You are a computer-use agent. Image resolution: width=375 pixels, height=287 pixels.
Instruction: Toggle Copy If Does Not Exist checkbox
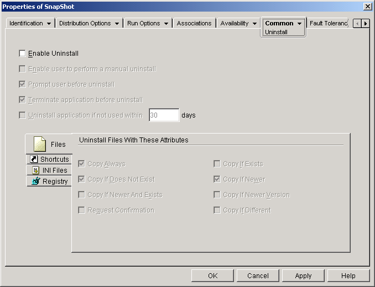pos(81,179)
